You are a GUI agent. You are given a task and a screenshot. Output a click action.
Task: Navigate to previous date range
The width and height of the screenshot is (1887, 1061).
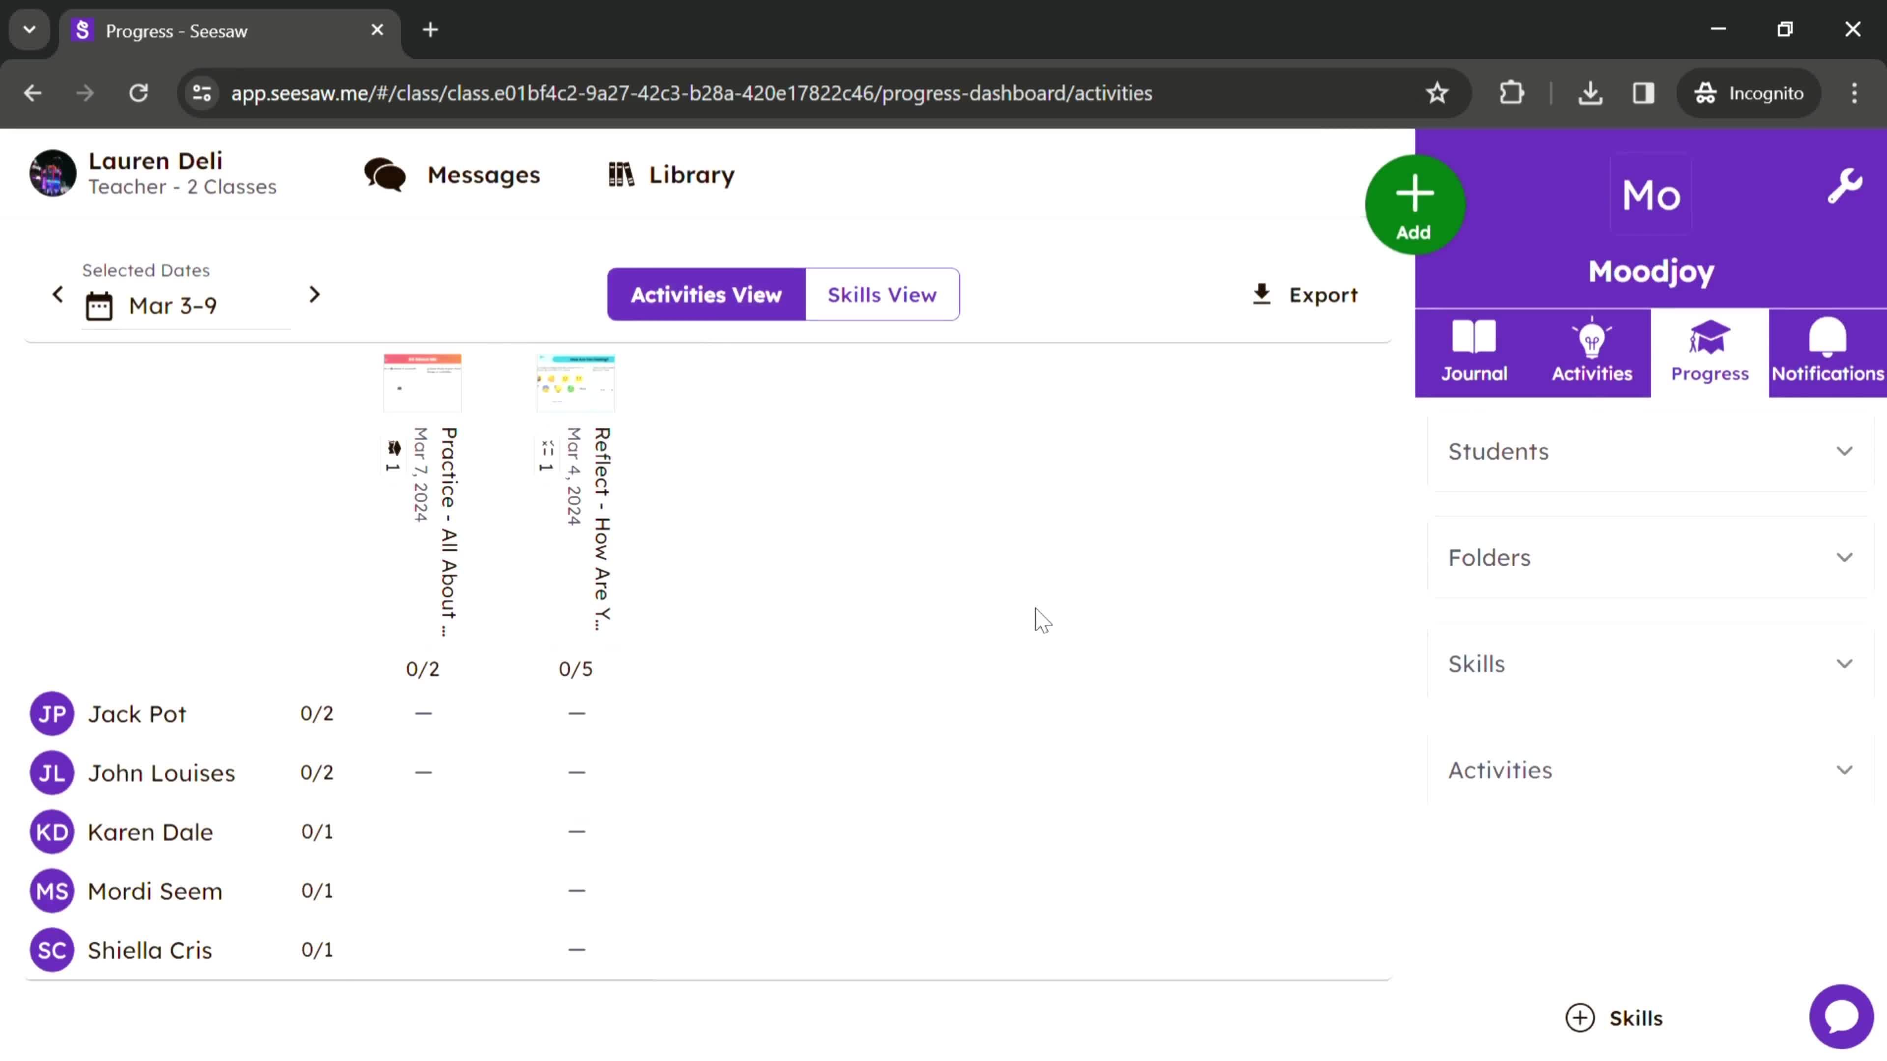(57, 294)
